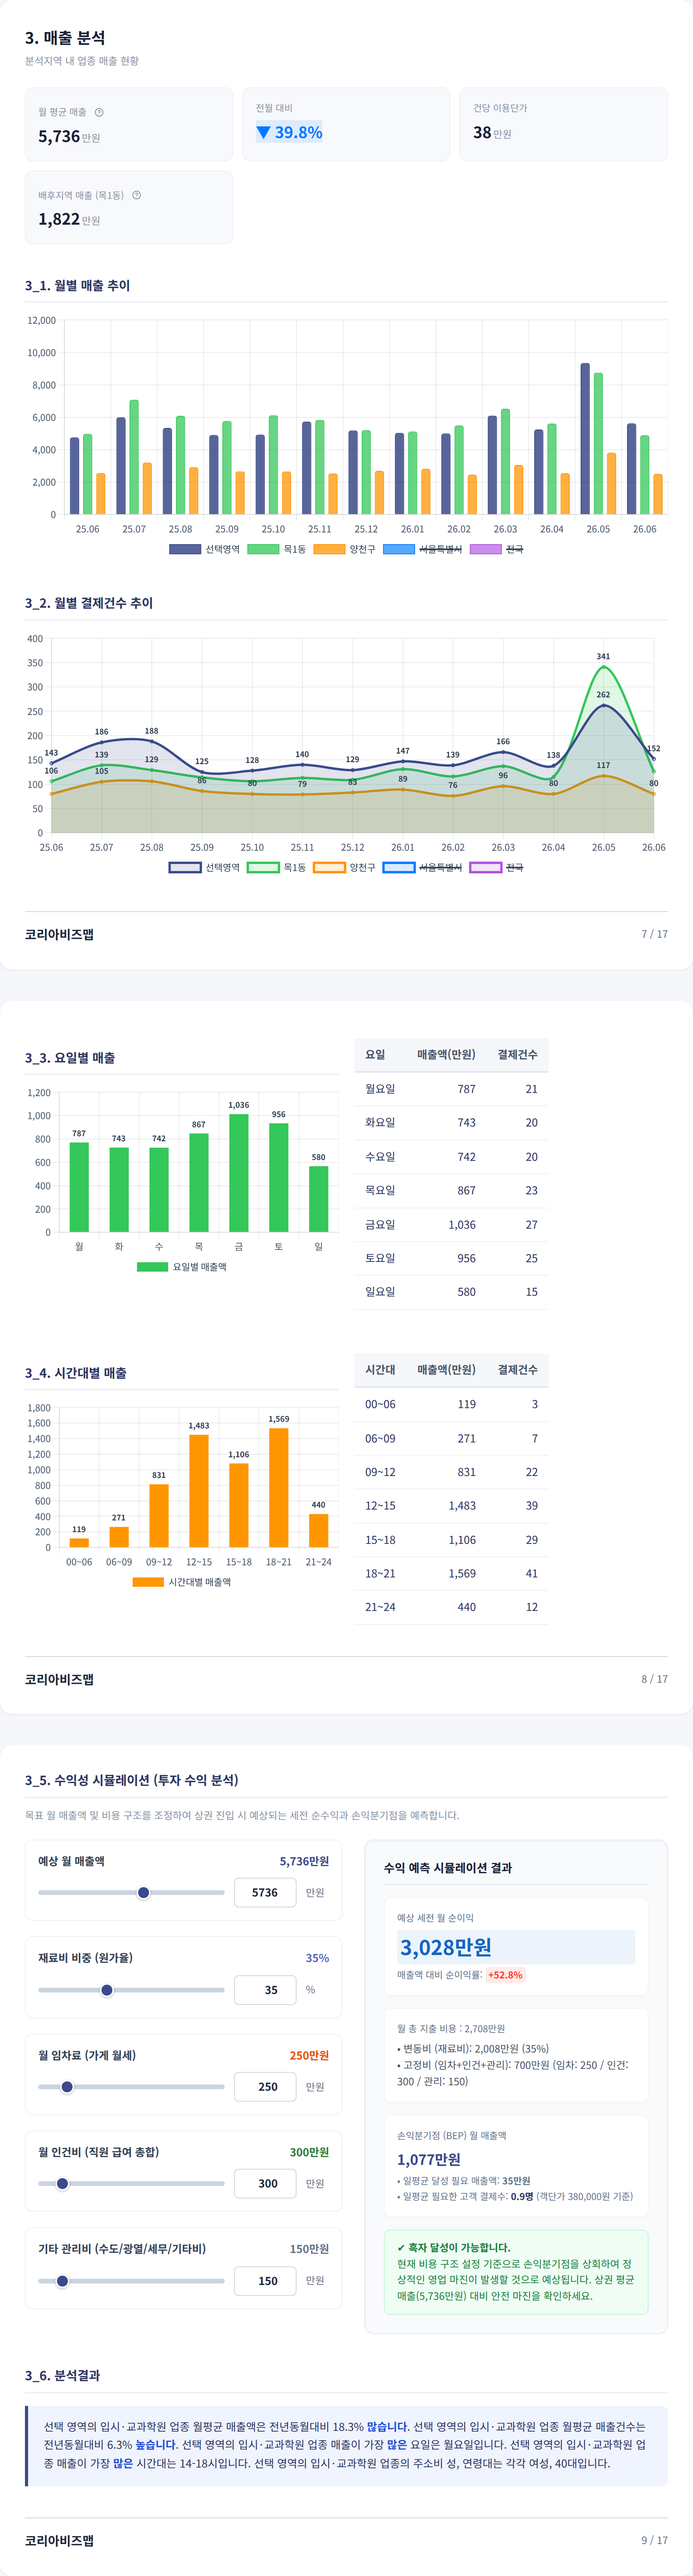This screenshot has height=2576, width=693.
Task: Click the 요일 column header
Action: 375,1055
